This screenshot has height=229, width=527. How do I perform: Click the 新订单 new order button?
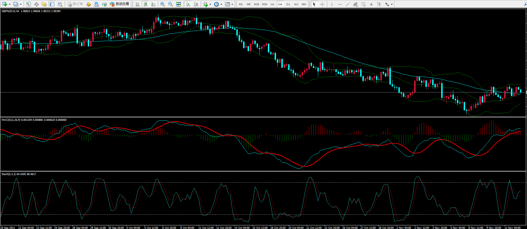point(75,4)
